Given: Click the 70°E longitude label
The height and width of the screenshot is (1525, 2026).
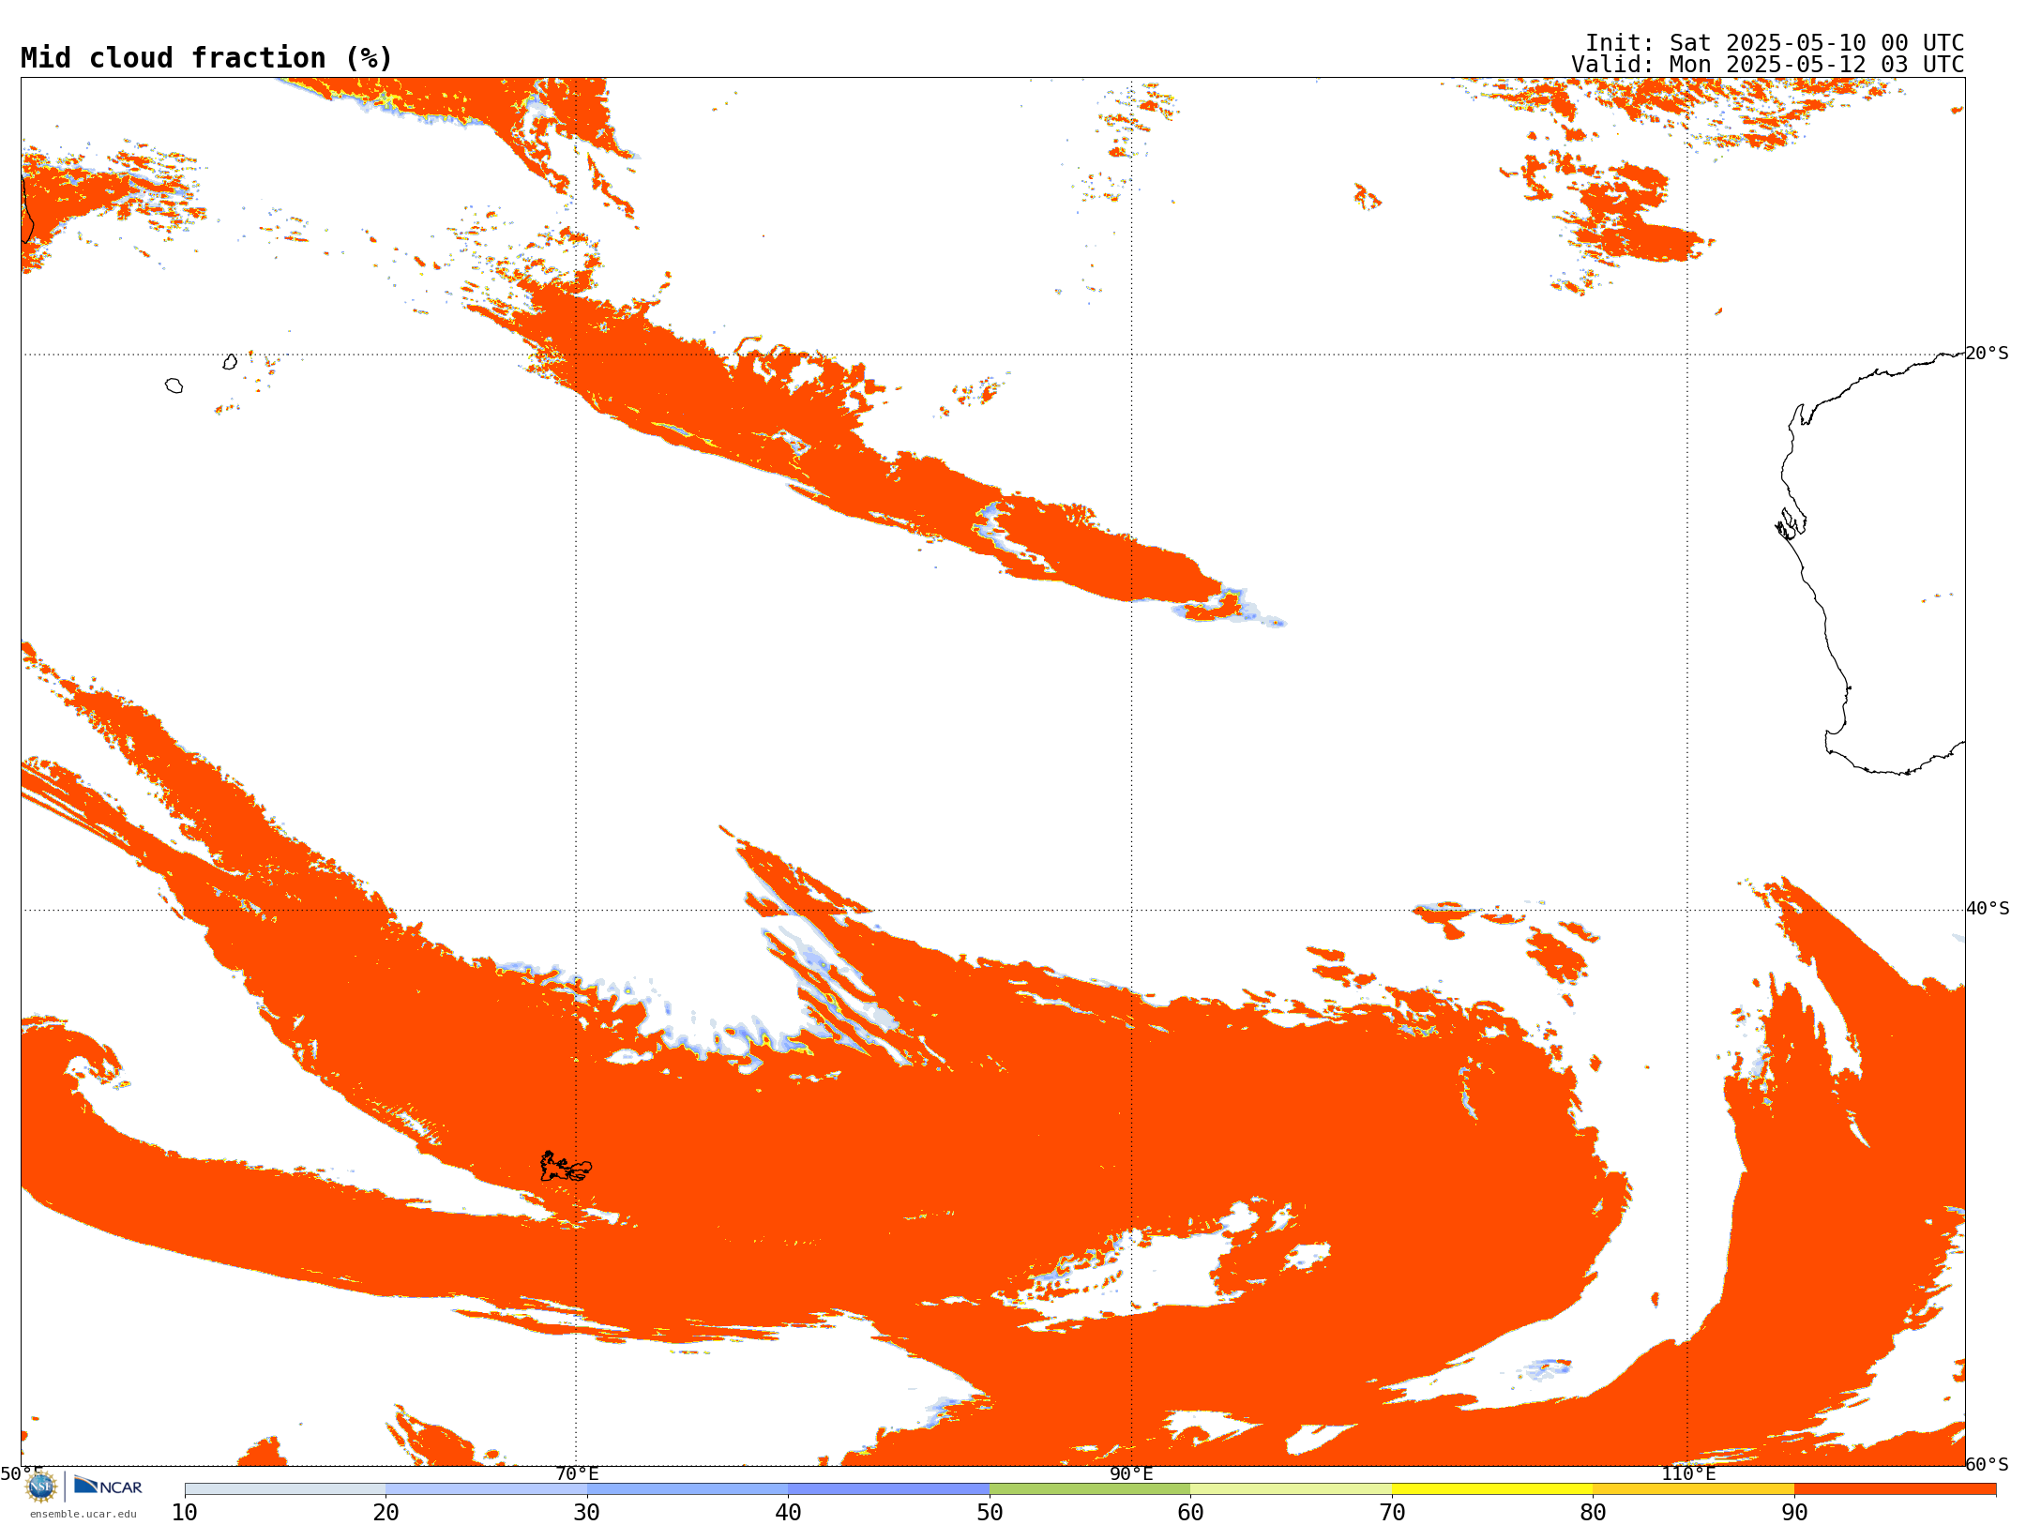Looking at the screenshot, I should click(577, 1473).
